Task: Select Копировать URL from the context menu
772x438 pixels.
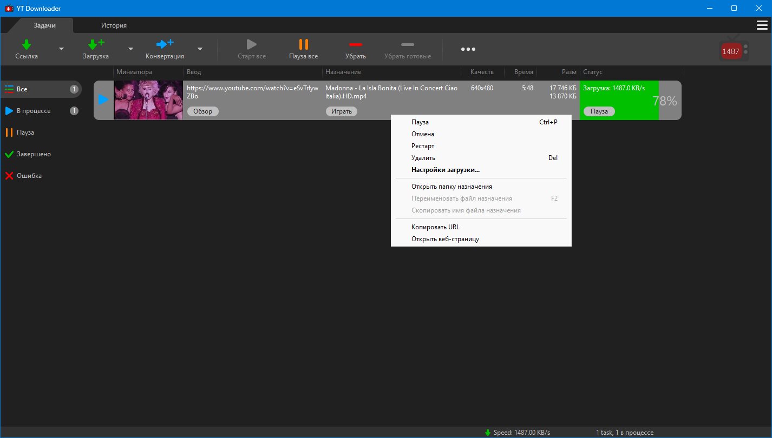Action: pyautogui.click(x=435, y=227)
